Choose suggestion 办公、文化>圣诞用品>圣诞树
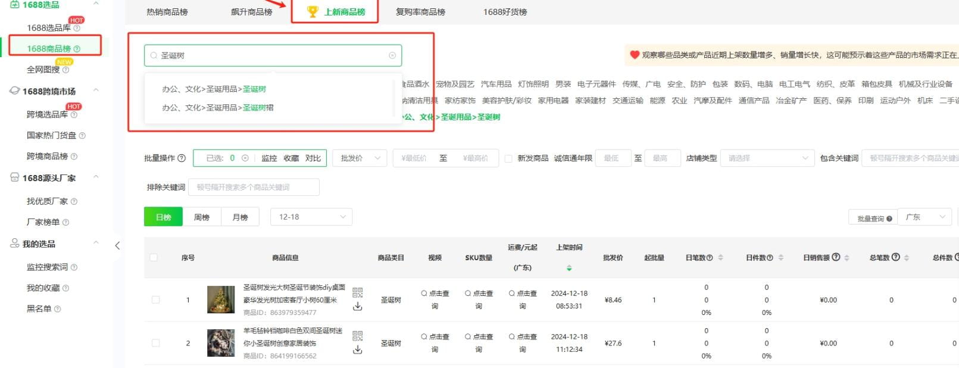The width and height of the screenshot is (959, 368). (x=214, y=89)
